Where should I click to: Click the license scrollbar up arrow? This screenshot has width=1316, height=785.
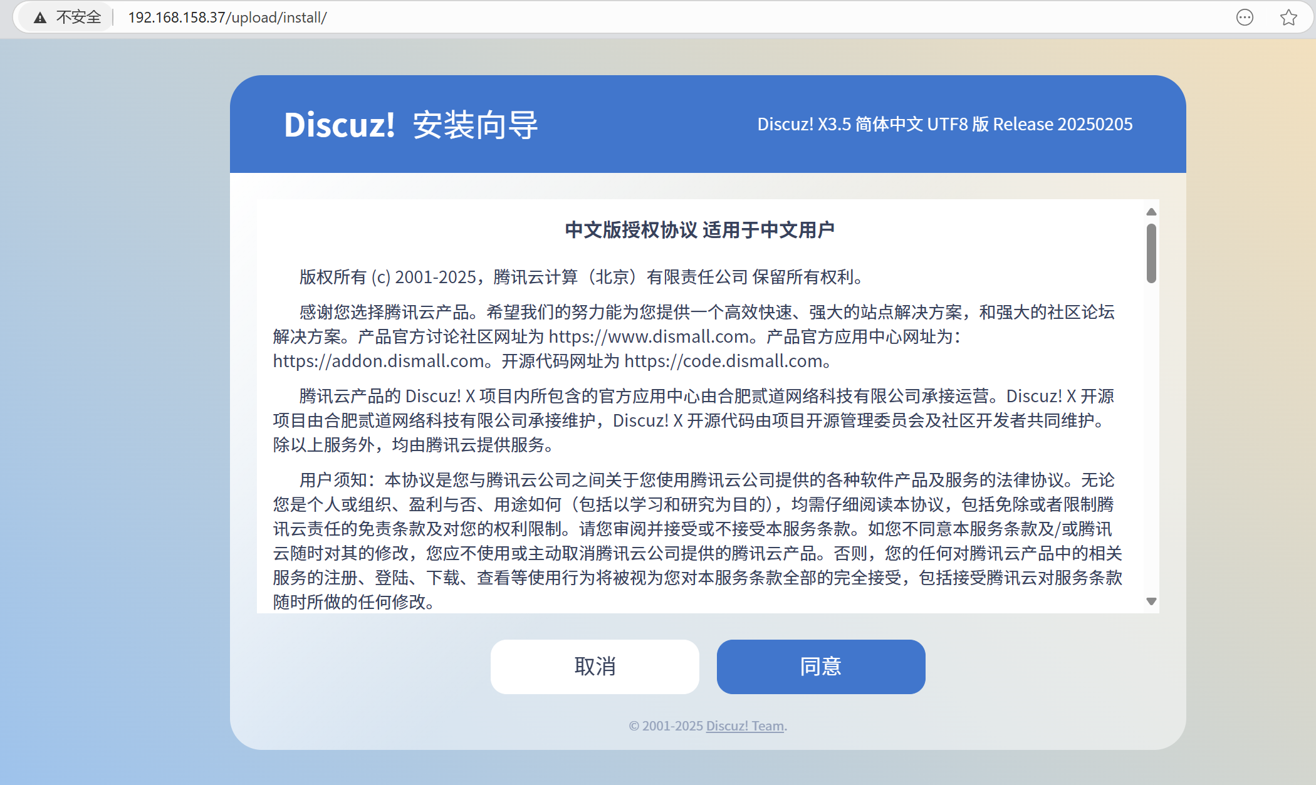(x=1151, y=212)
